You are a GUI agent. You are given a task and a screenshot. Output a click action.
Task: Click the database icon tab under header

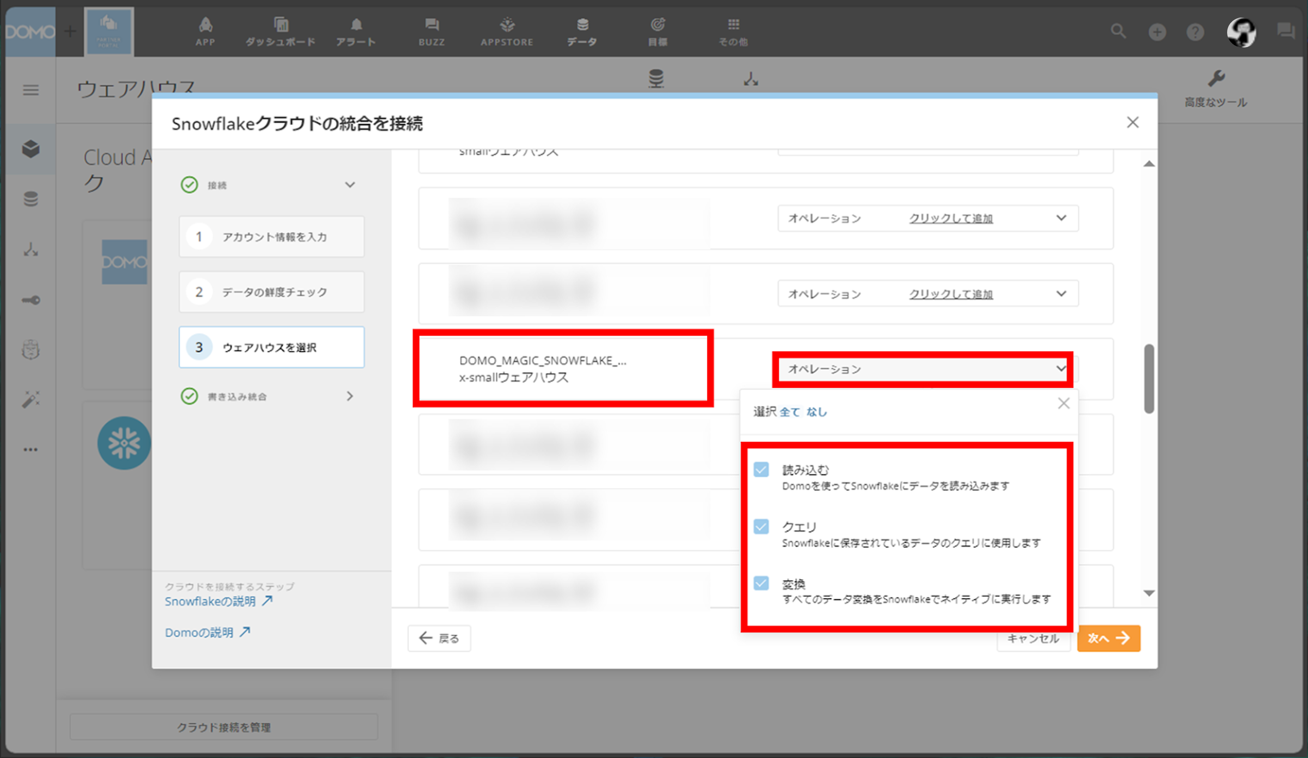(656, 79)
